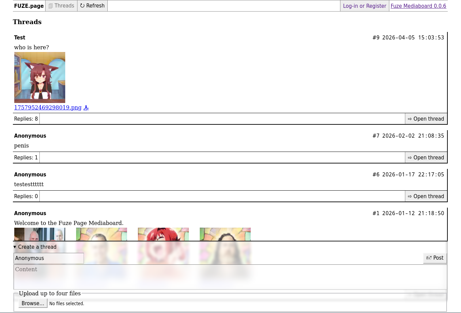Open the Log-in or Register link
The height and width of the screenshot is (313, 461).
tap(365, 6)
